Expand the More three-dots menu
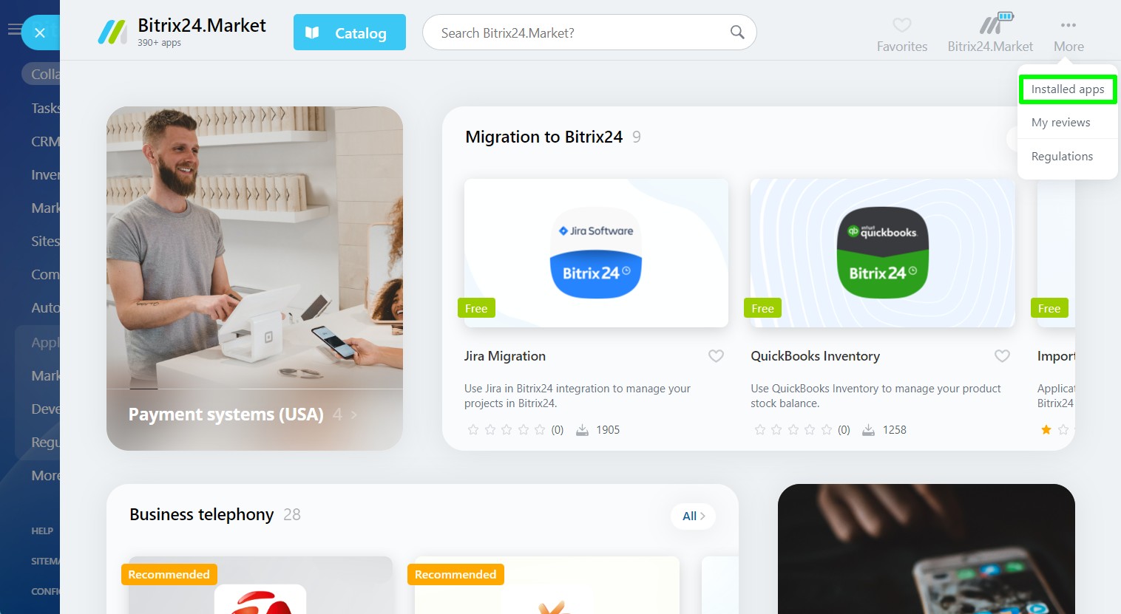Screen dimensions: 1121x614 tap(1068, 25)
